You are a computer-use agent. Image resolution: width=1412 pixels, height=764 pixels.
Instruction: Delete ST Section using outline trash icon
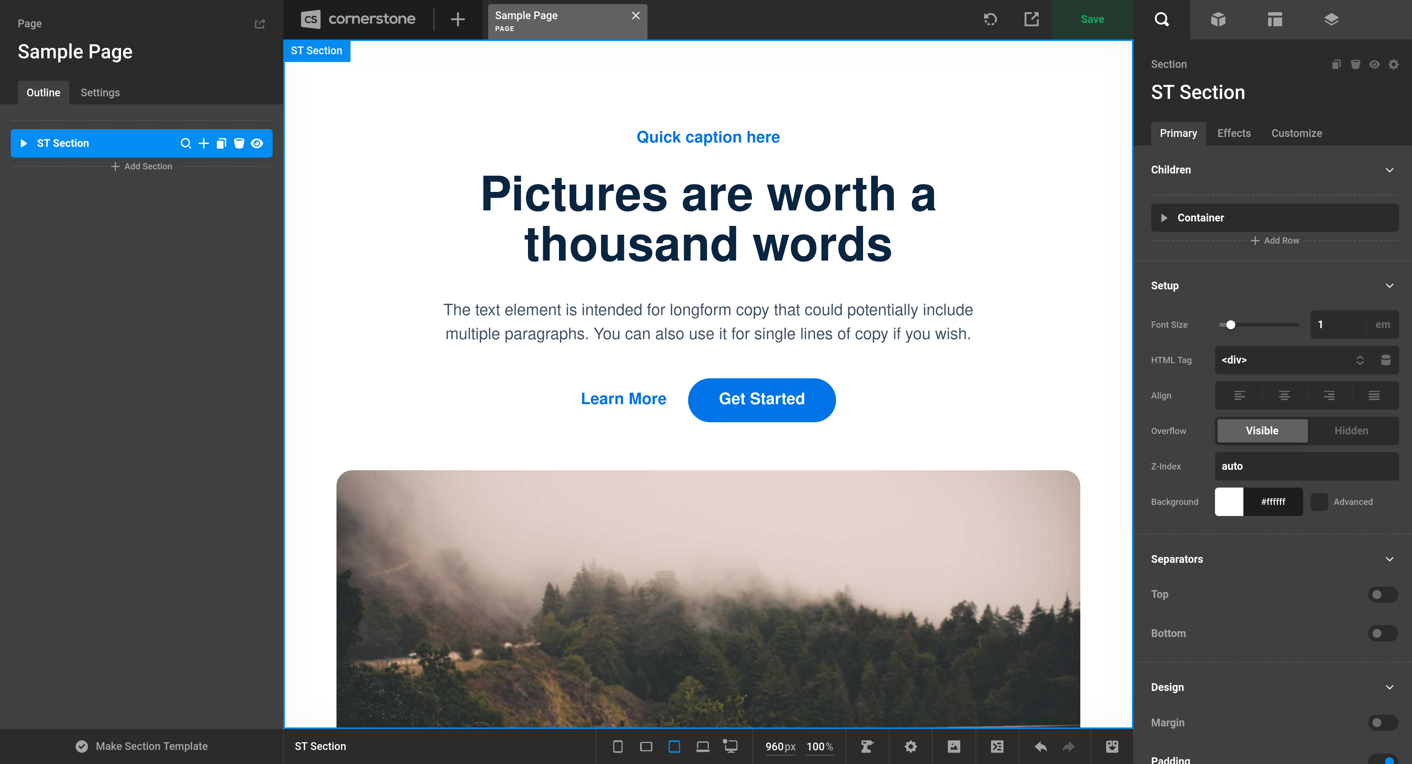(239, 144)
